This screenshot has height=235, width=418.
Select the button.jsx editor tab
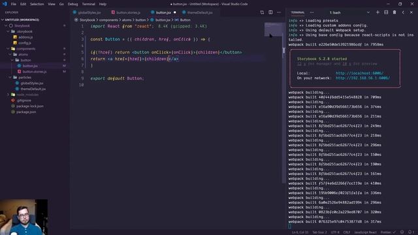tap(163, 12)
